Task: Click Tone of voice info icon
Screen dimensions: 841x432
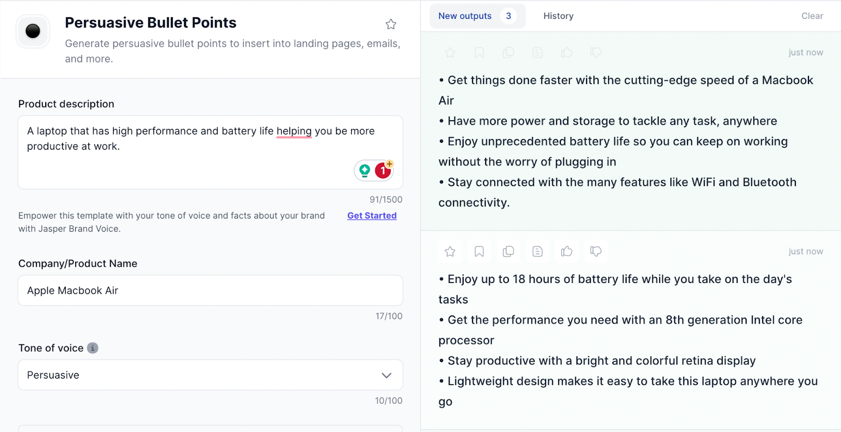Action: pyautogui.click(x=93, y=348)
